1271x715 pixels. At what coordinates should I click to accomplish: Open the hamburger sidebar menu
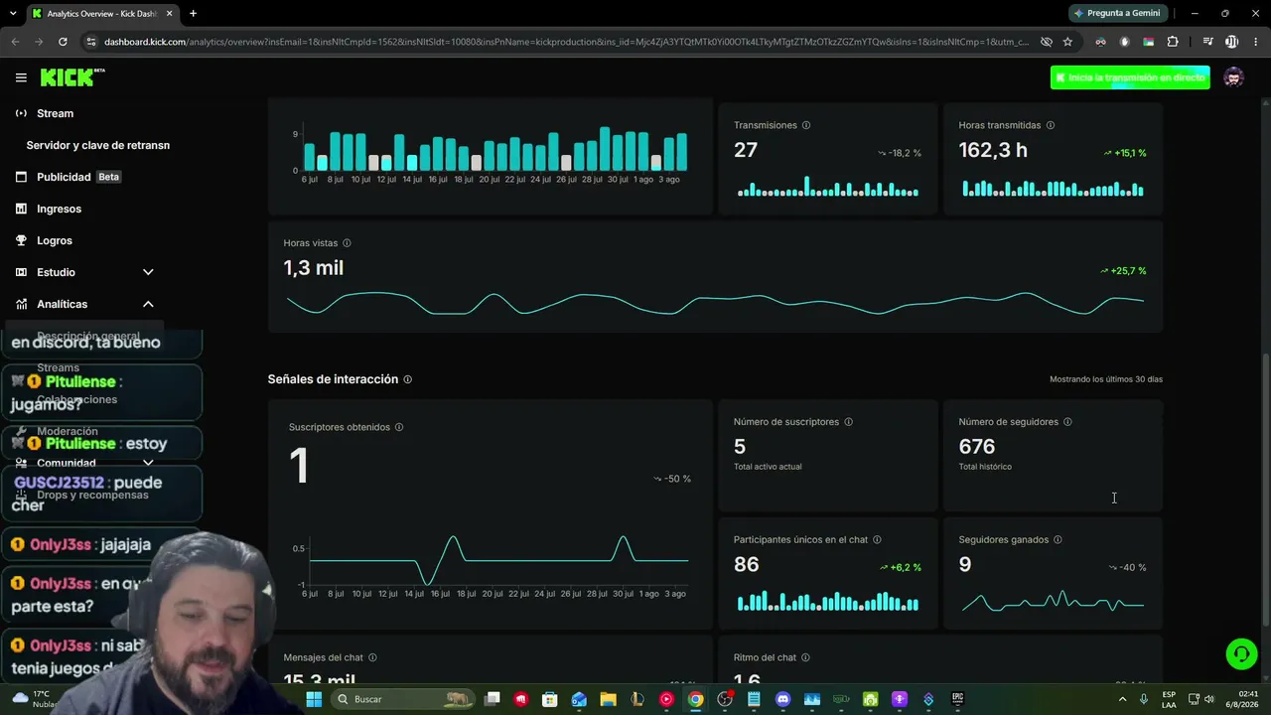point(21,77)
